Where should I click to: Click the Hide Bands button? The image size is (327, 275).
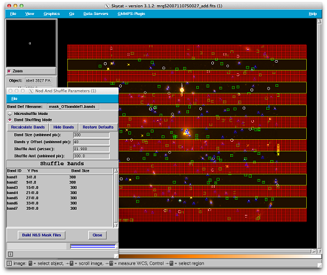pyautogui.click(x=63, y=127)
